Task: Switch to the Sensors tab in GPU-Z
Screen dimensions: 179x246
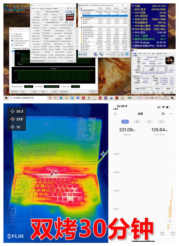Action: (43, 8)
